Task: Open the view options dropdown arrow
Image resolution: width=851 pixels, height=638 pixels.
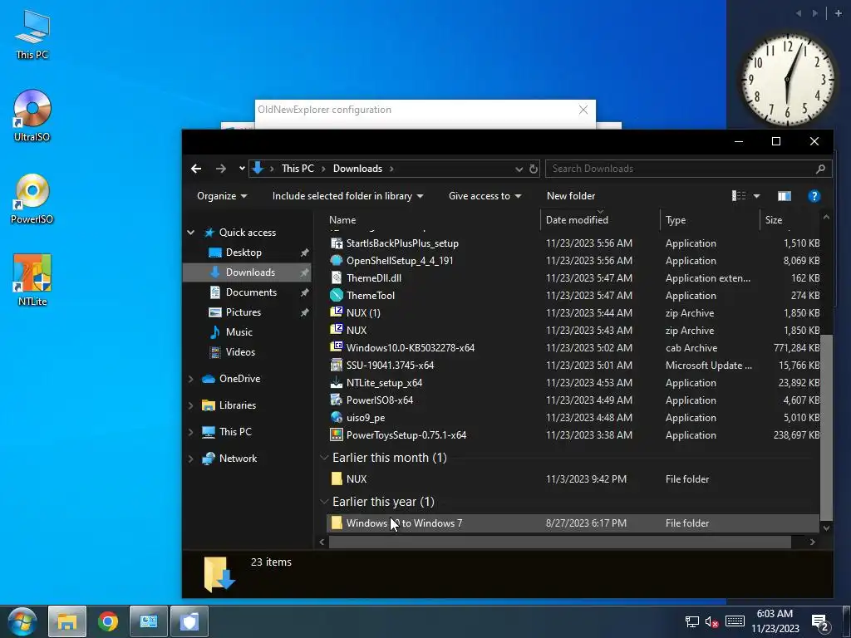Action: point(756,196)
